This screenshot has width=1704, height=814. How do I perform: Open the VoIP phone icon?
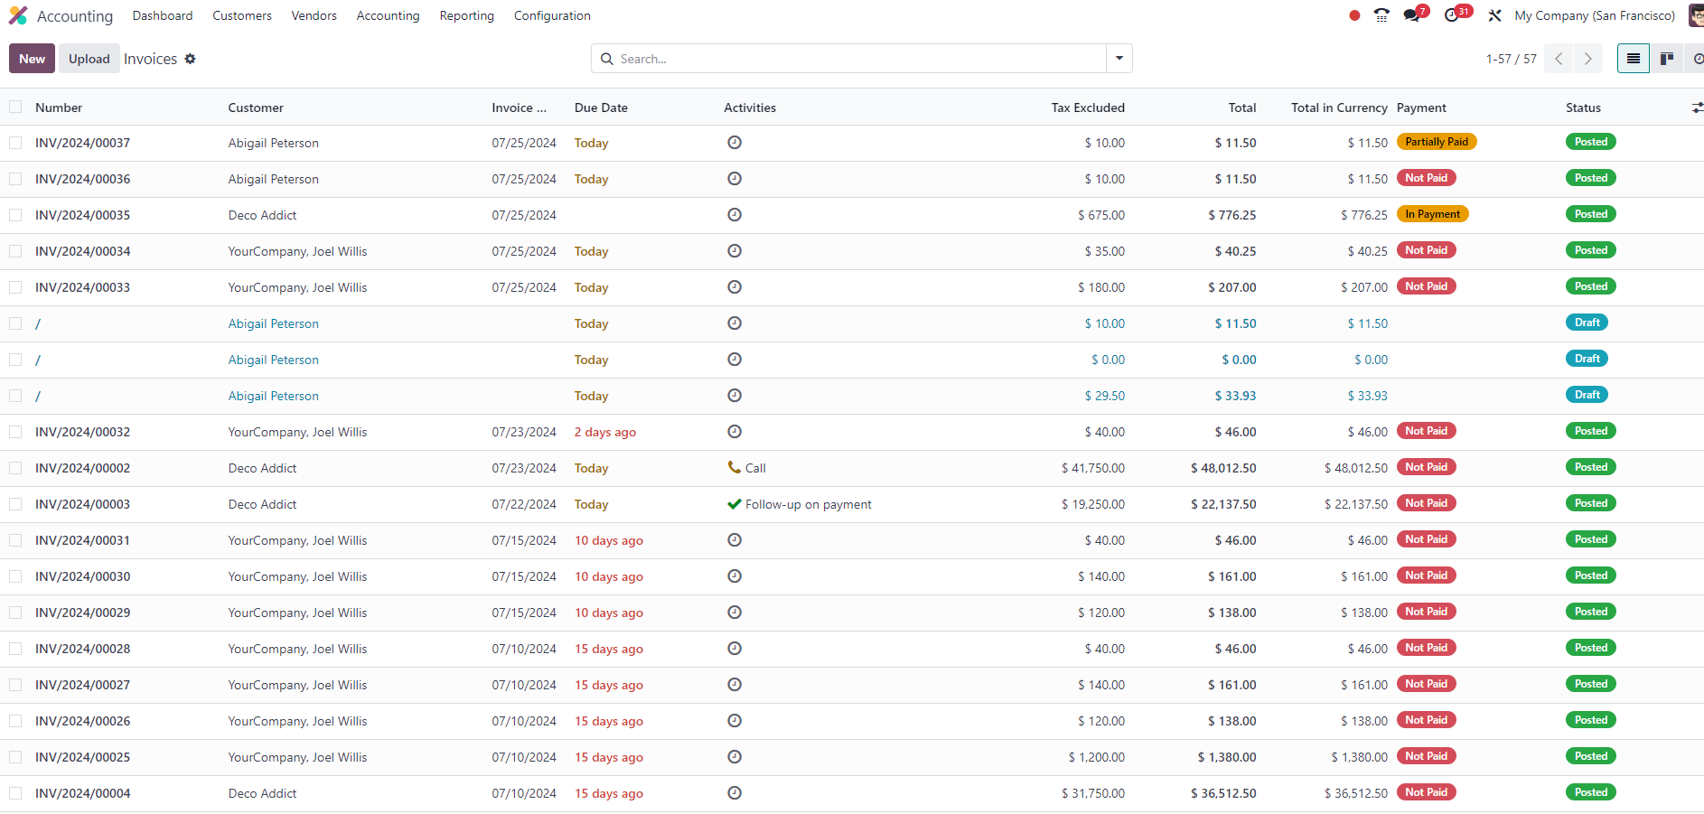coord(1381,15)
